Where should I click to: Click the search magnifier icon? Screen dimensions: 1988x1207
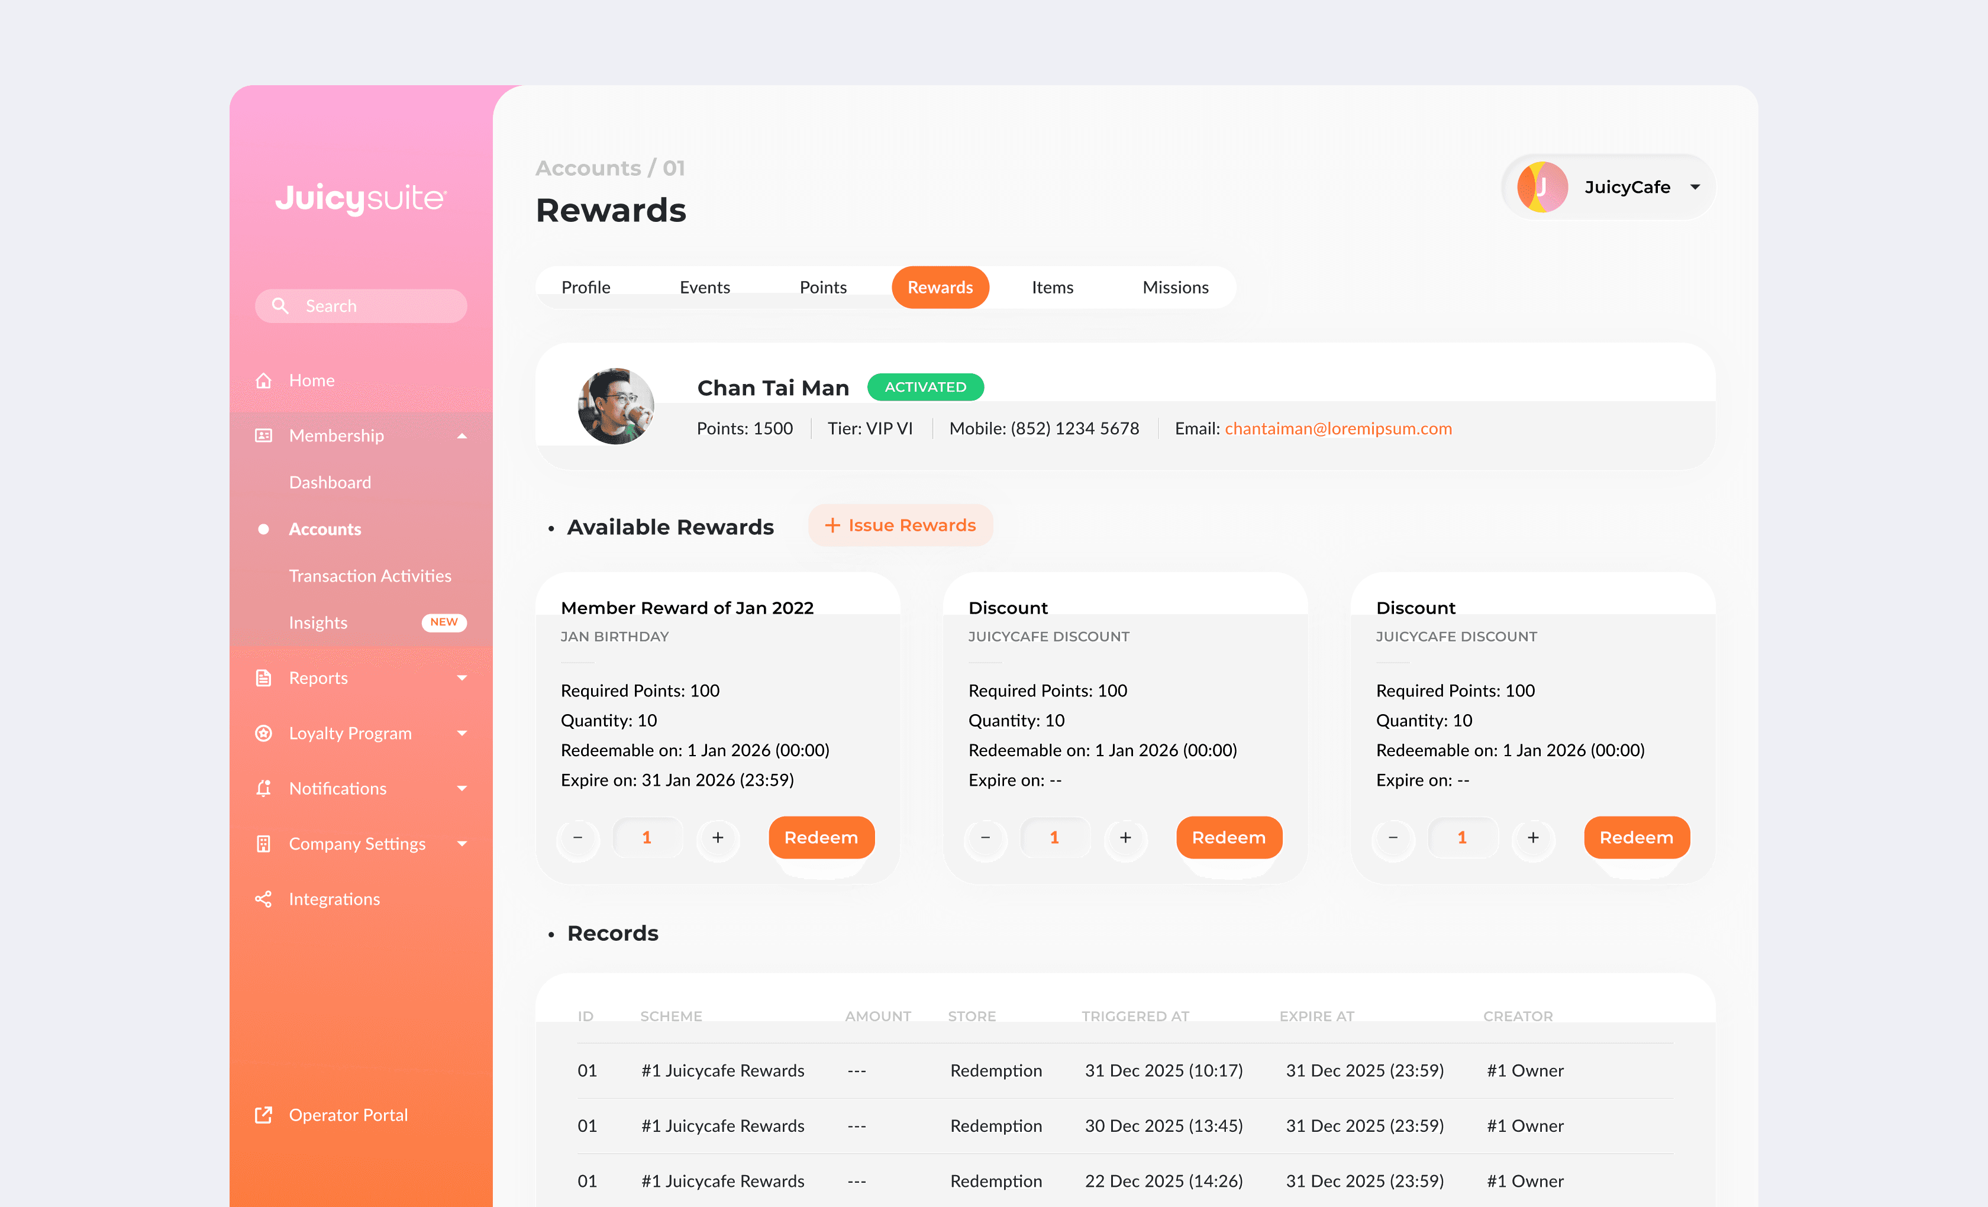[280, 306]
